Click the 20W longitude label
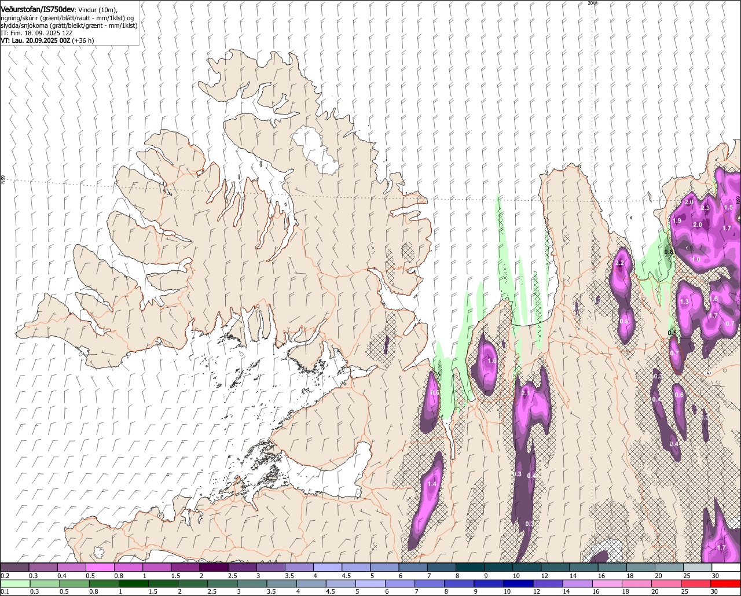 (592, 3)
